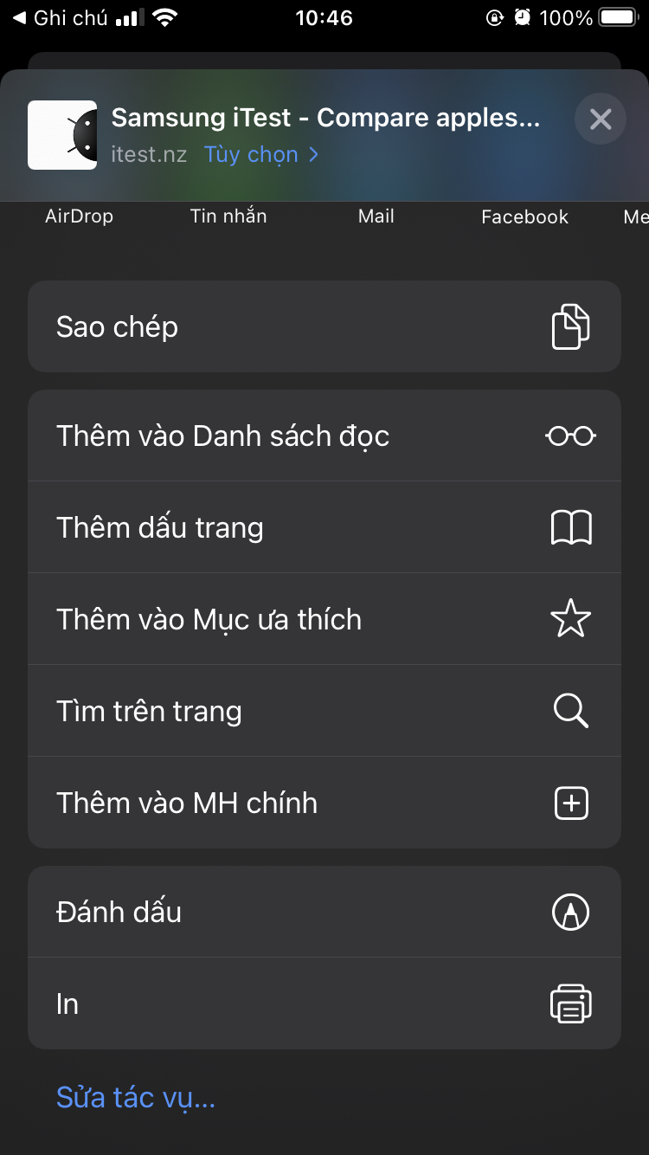Close the share sheet with X button
This screenshot has height=1155, width=649.
(601, 119)
